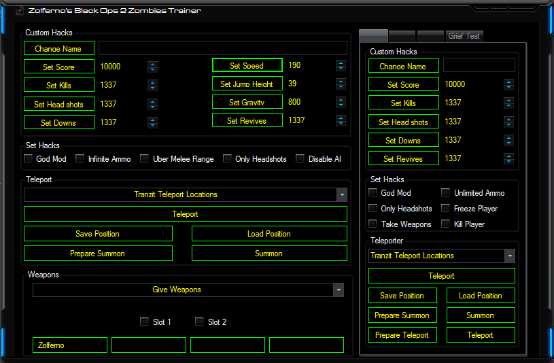Increase main panel Set Score value with up arrow

153,65
